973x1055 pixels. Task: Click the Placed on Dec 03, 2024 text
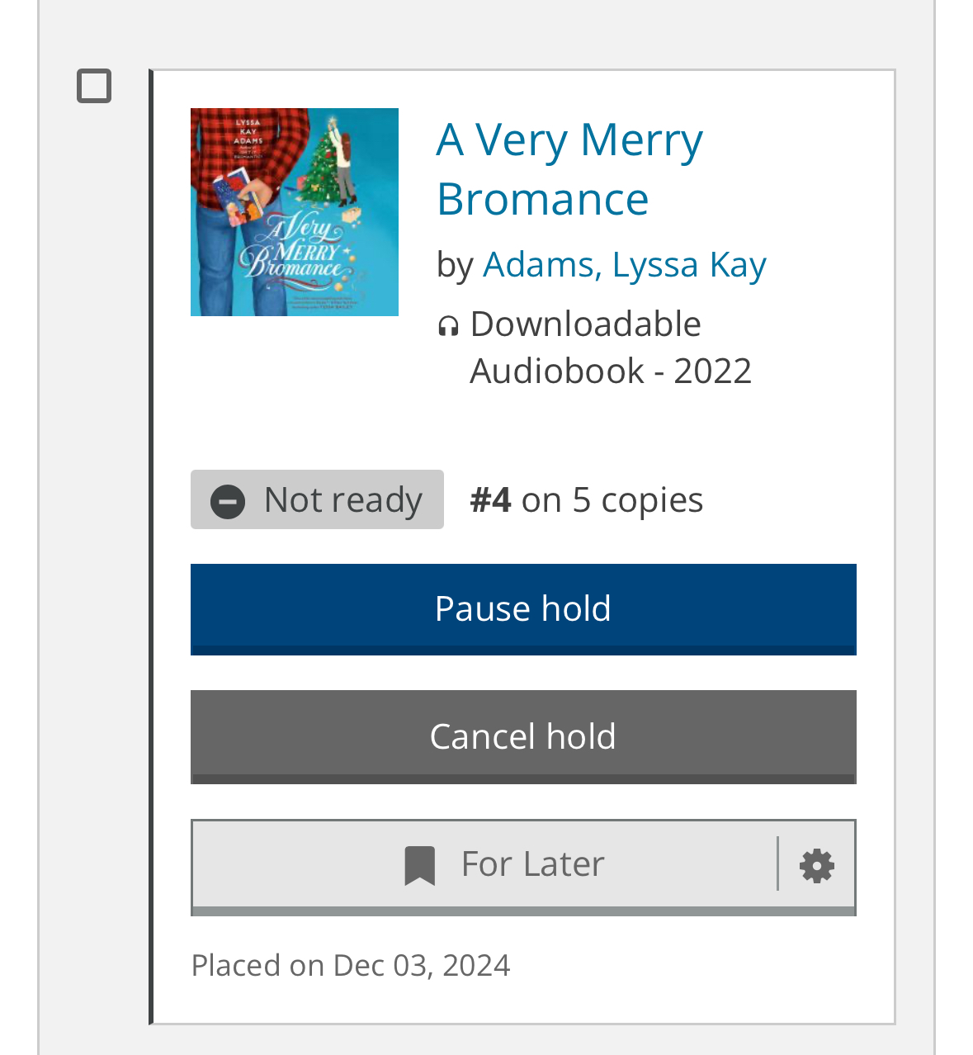coord(350,965)
